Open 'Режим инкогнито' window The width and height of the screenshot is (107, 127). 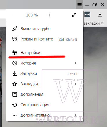pos(37,39)
